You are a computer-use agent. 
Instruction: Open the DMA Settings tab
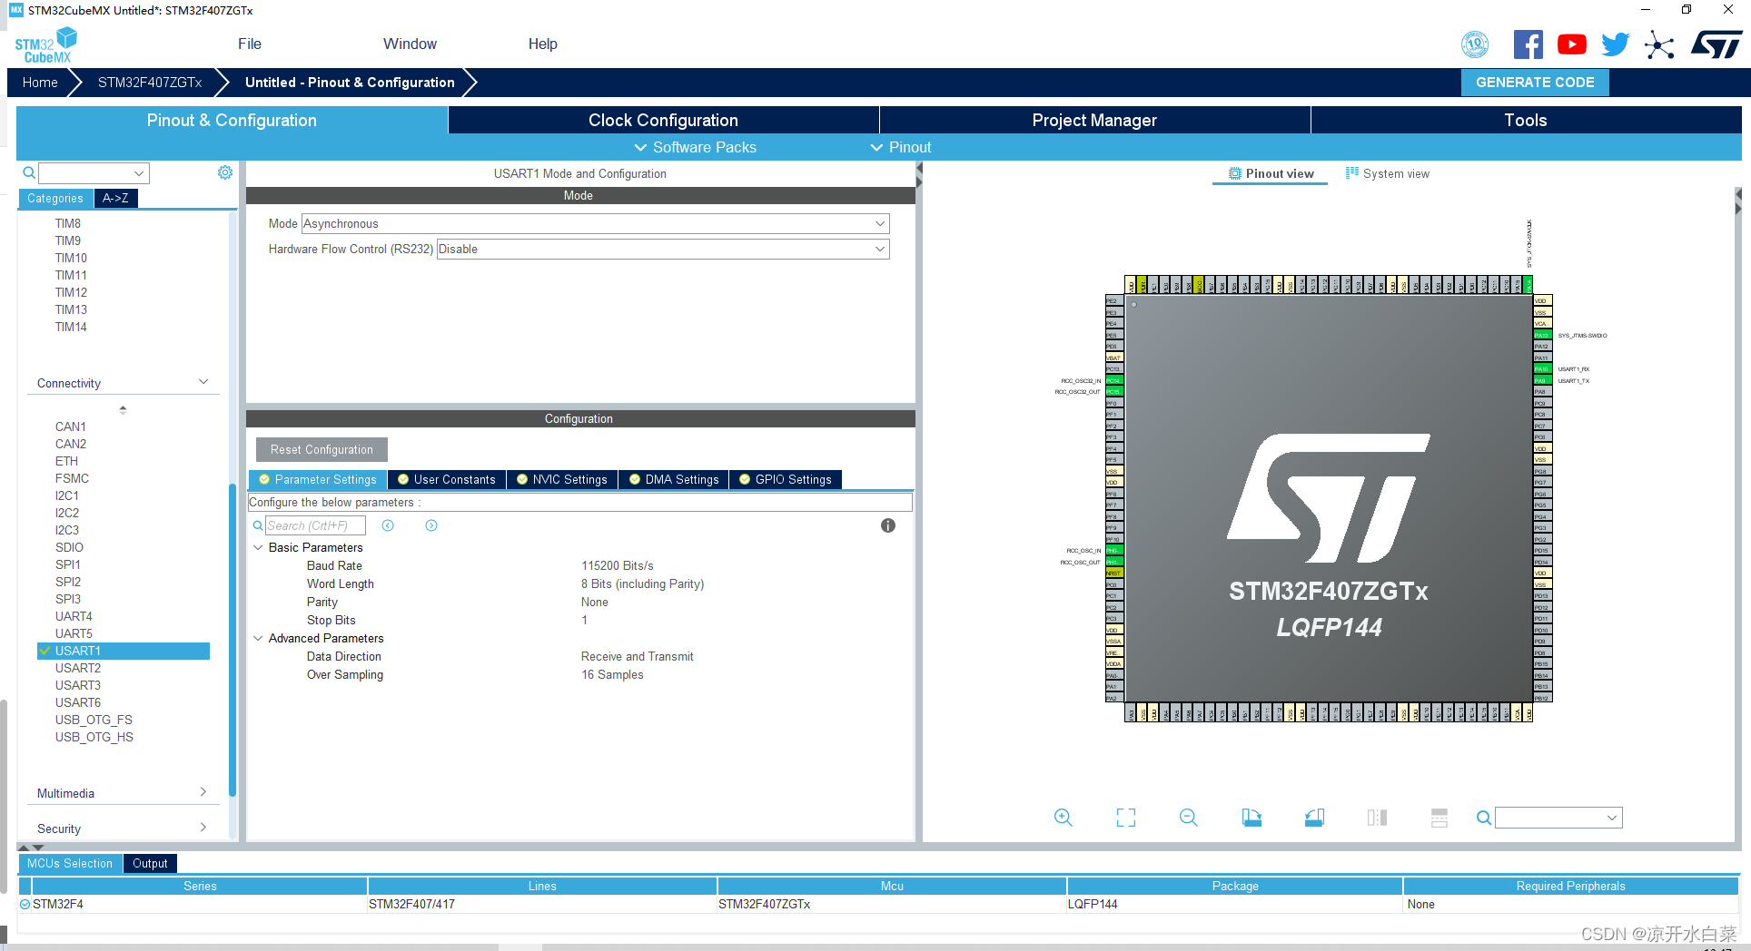[674, 479]
